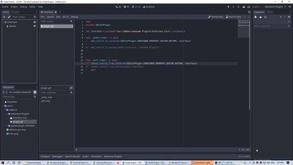
Task: Save the current resource in Inspector
Action: click(266, 17)
